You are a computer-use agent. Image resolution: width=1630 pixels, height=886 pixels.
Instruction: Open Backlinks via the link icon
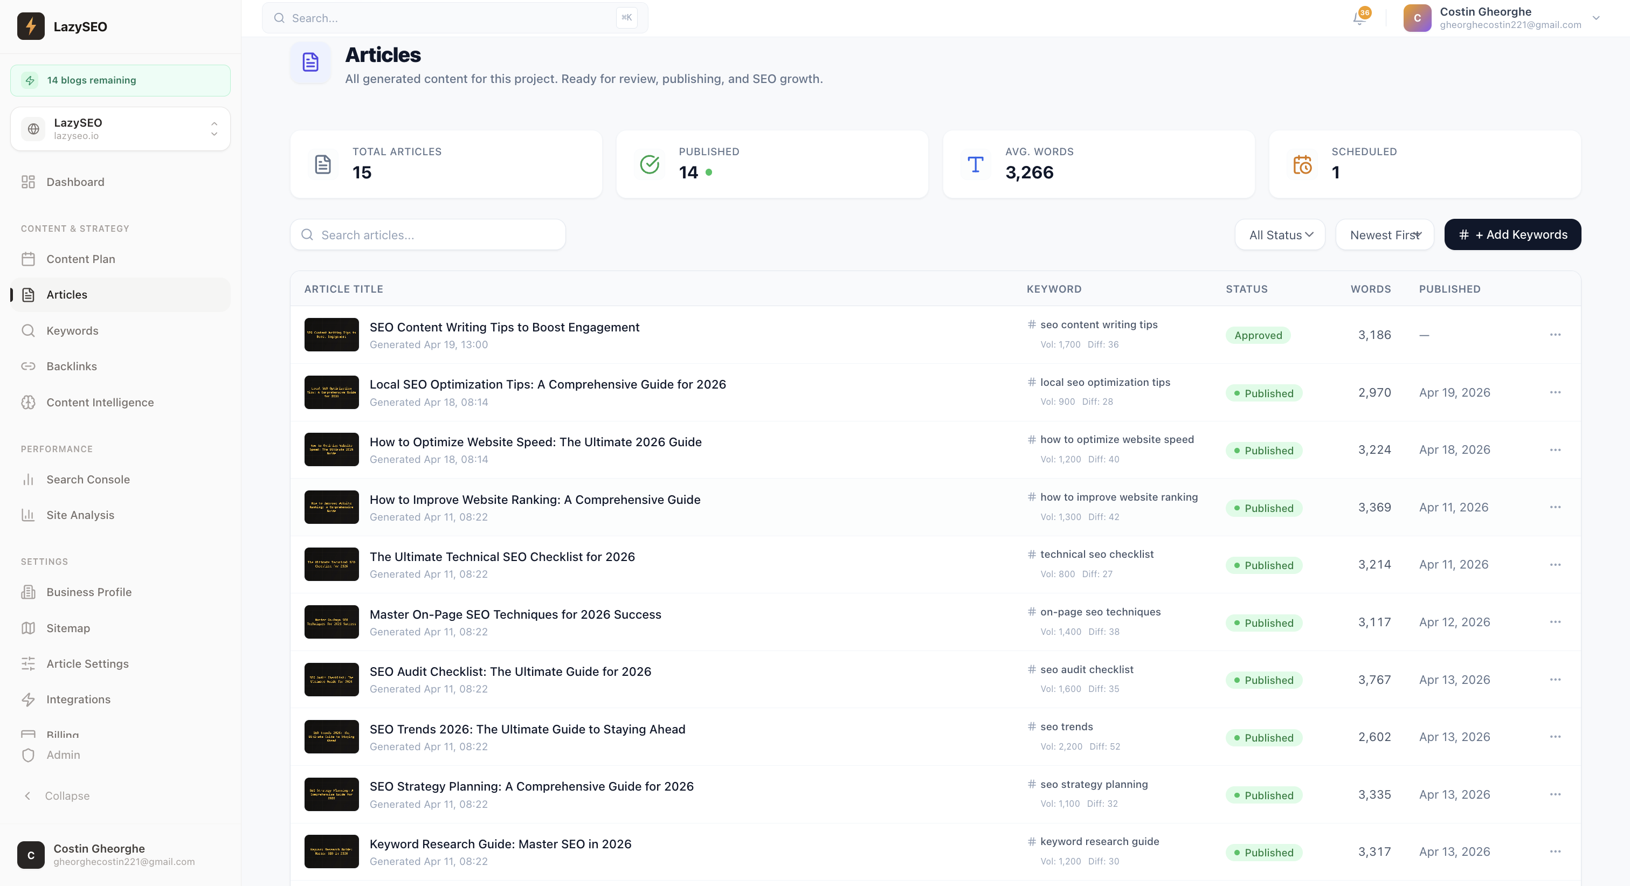point(29,366)
